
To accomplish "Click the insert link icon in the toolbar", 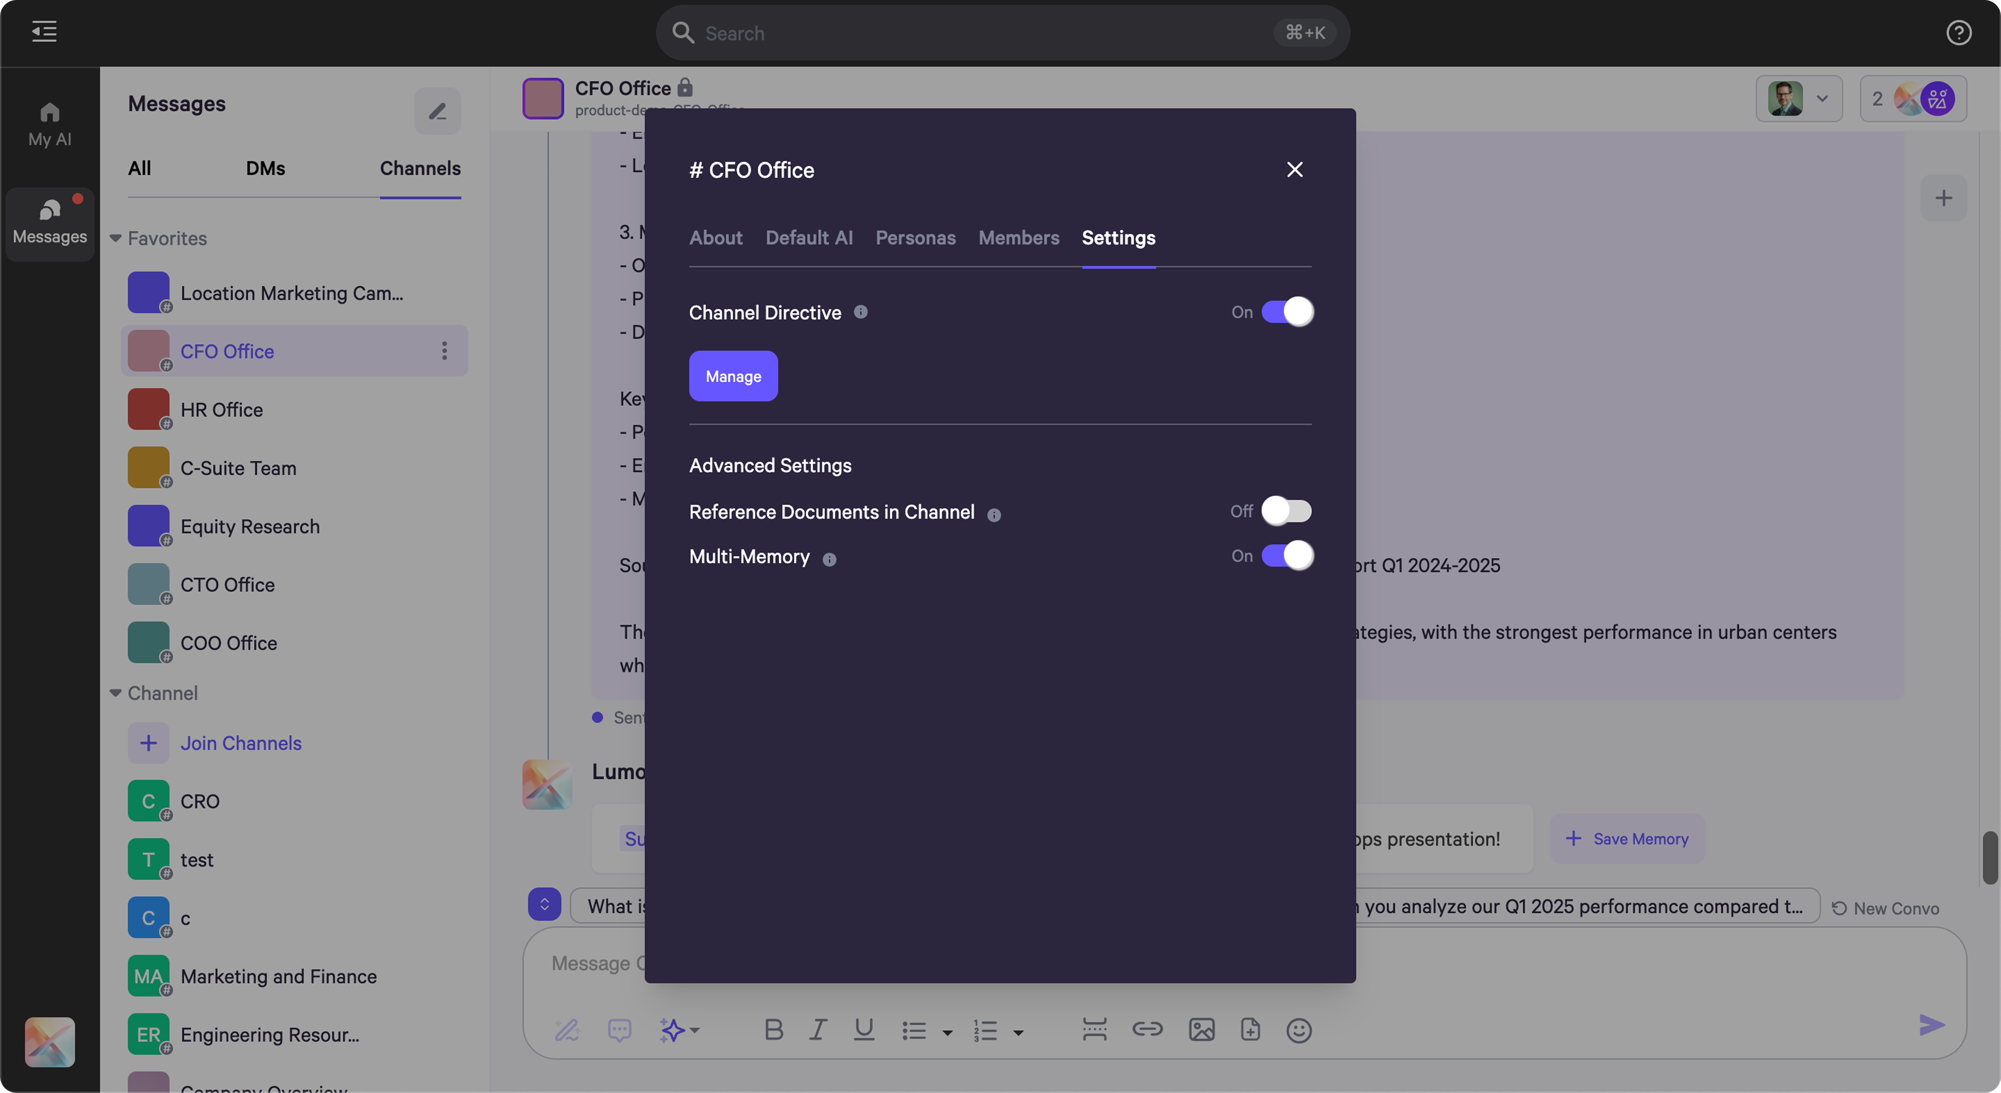I will tap(1146, 1029).
